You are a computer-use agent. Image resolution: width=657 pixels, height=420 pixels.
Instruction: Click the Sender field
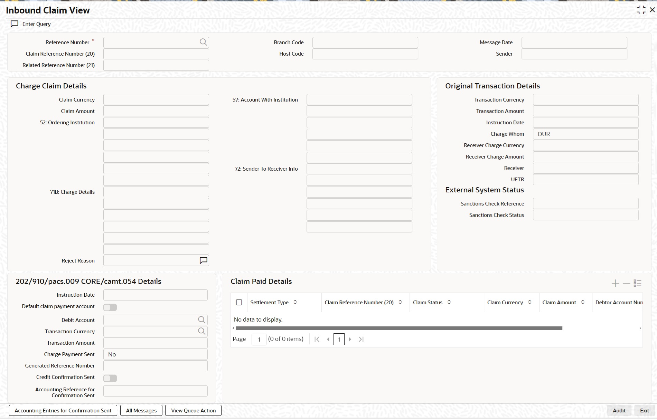pos(574,54)
